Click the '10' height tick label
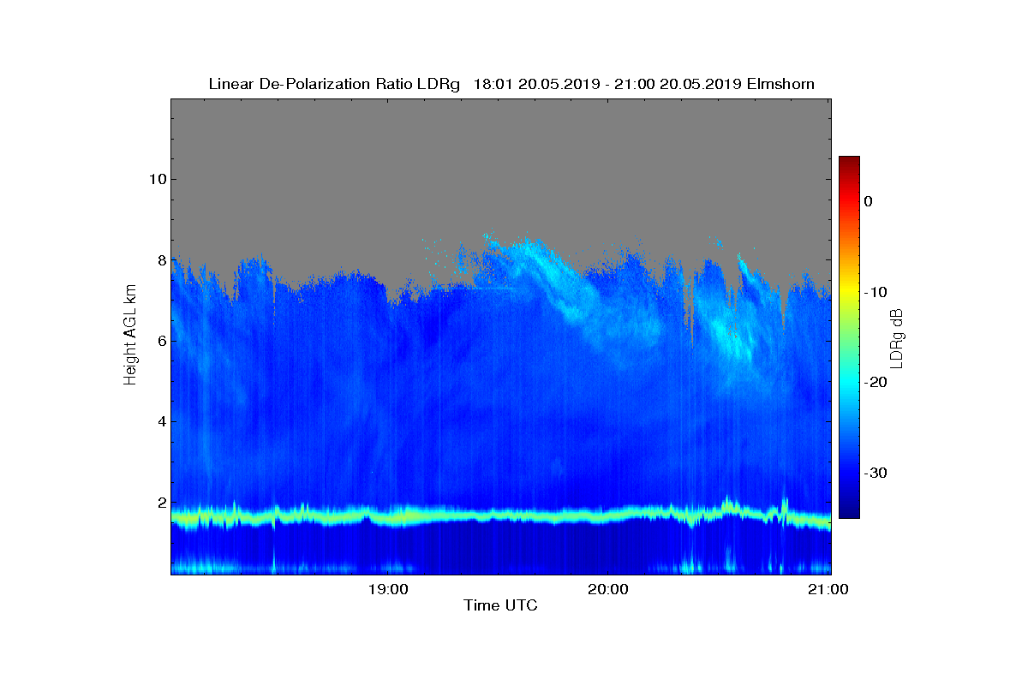1028x685 pixels. click(158, 179)
